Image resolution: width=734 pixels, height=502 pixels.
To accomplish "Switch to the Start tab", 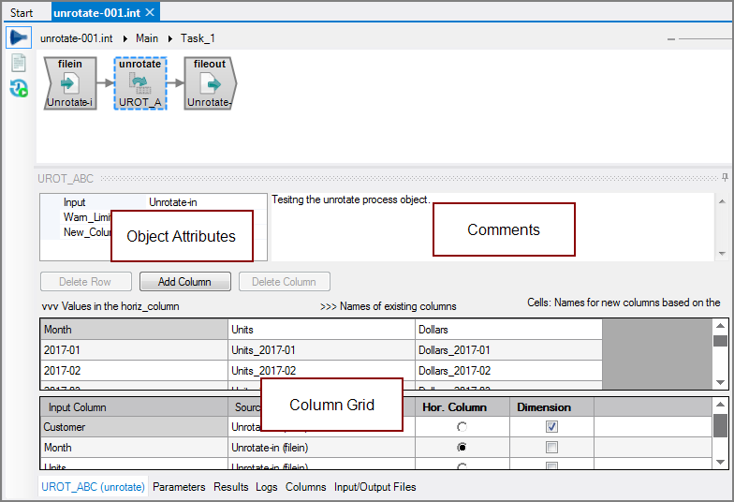I will pos(22,13).
